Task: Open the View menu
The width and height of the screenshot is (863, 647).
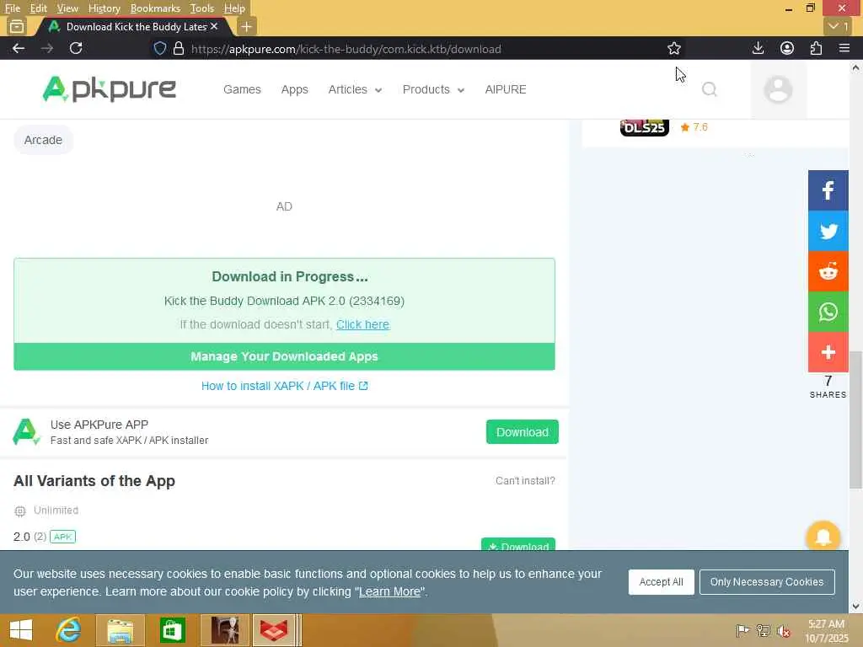Action: [67, 8]
